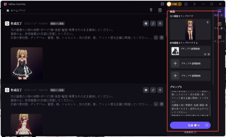Switch to the テキ...像へ sidebar tab
Viewport: 226px width, 137px height.
tap(219, 26)
